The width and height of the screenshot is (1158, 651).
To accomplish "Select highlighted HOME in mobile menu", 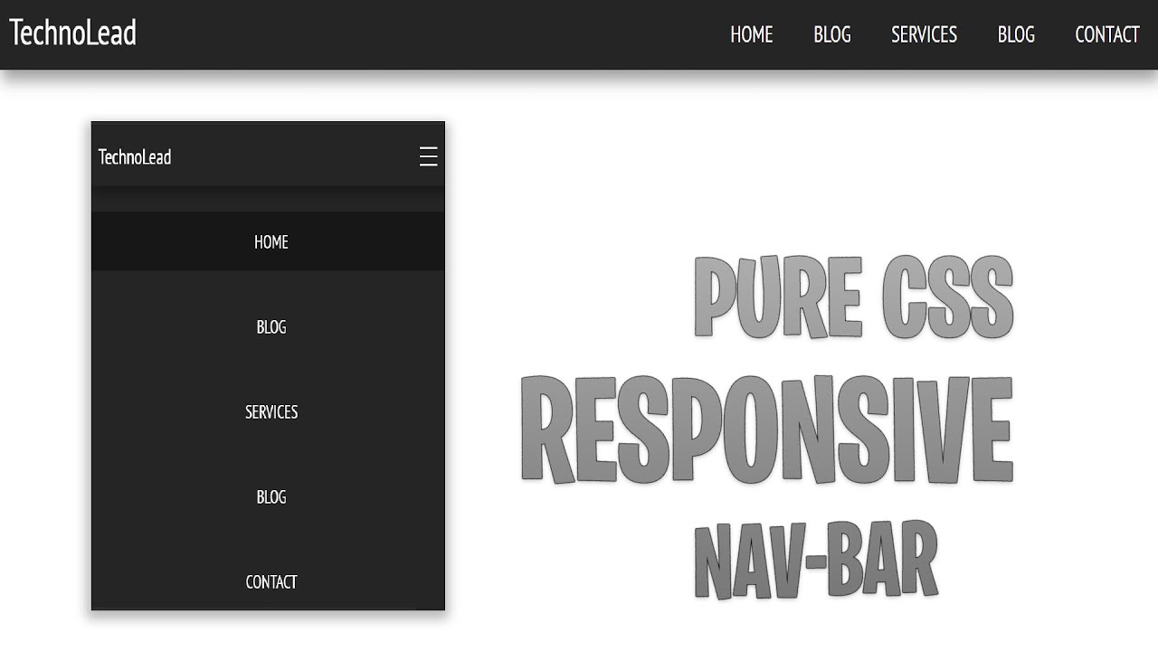I will point(268,241).
